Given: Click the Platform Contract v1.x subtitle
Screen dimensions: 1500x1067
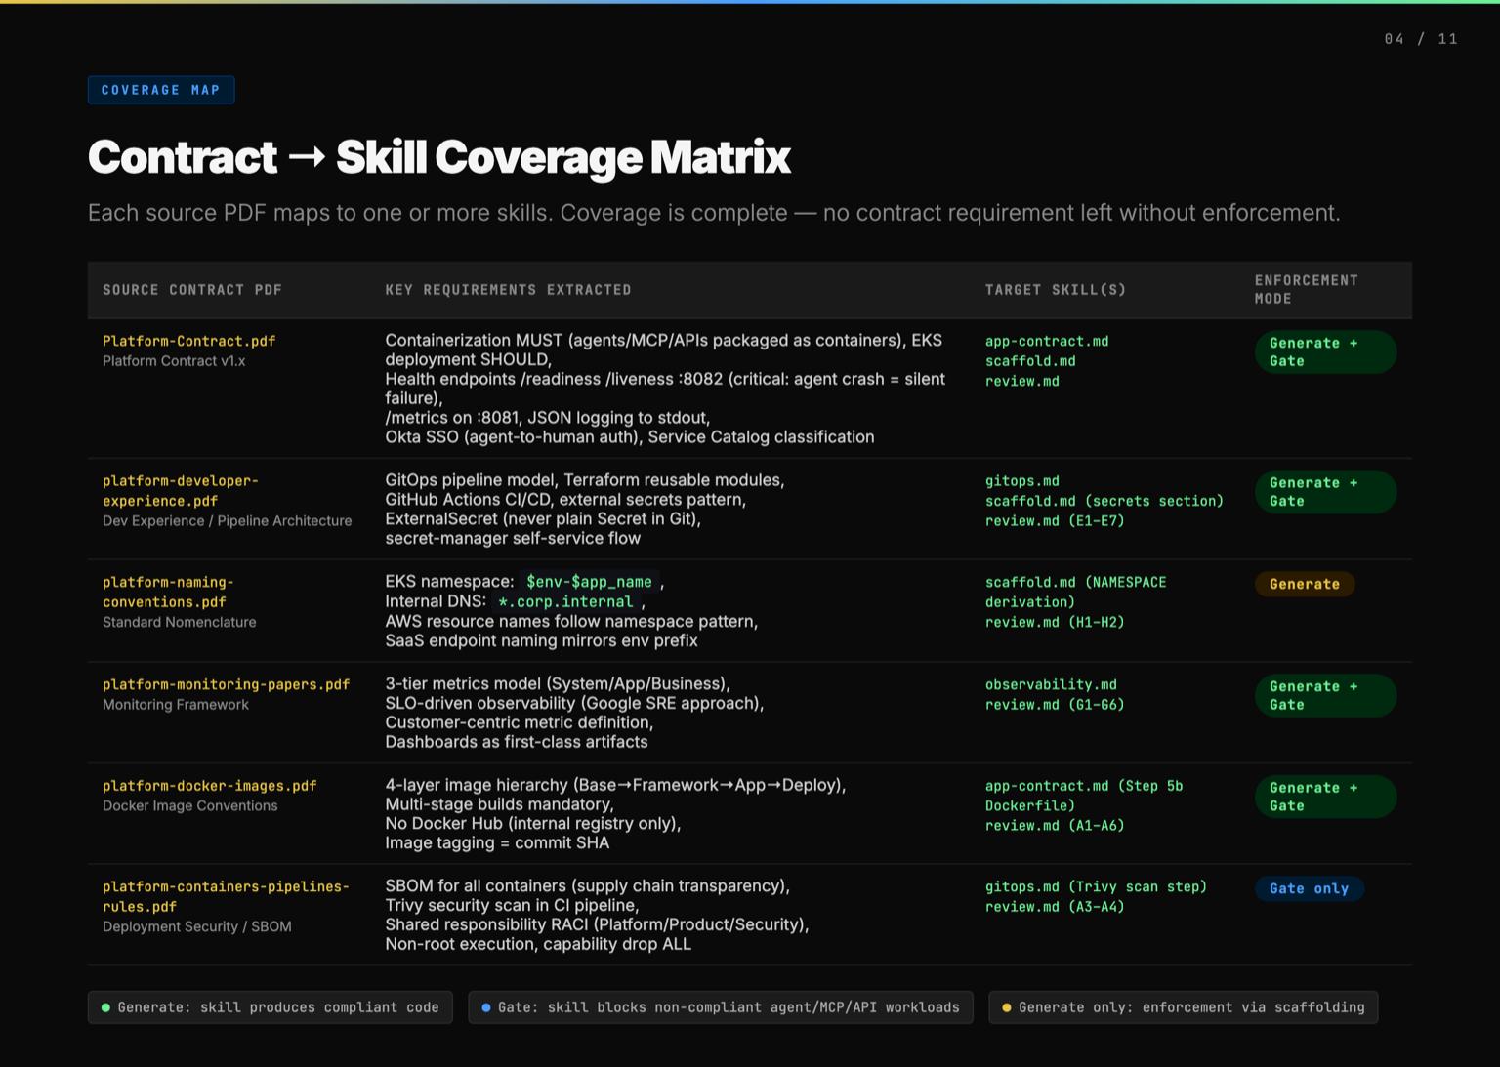Looking at the screenshot, I should [x=174, y=361].
